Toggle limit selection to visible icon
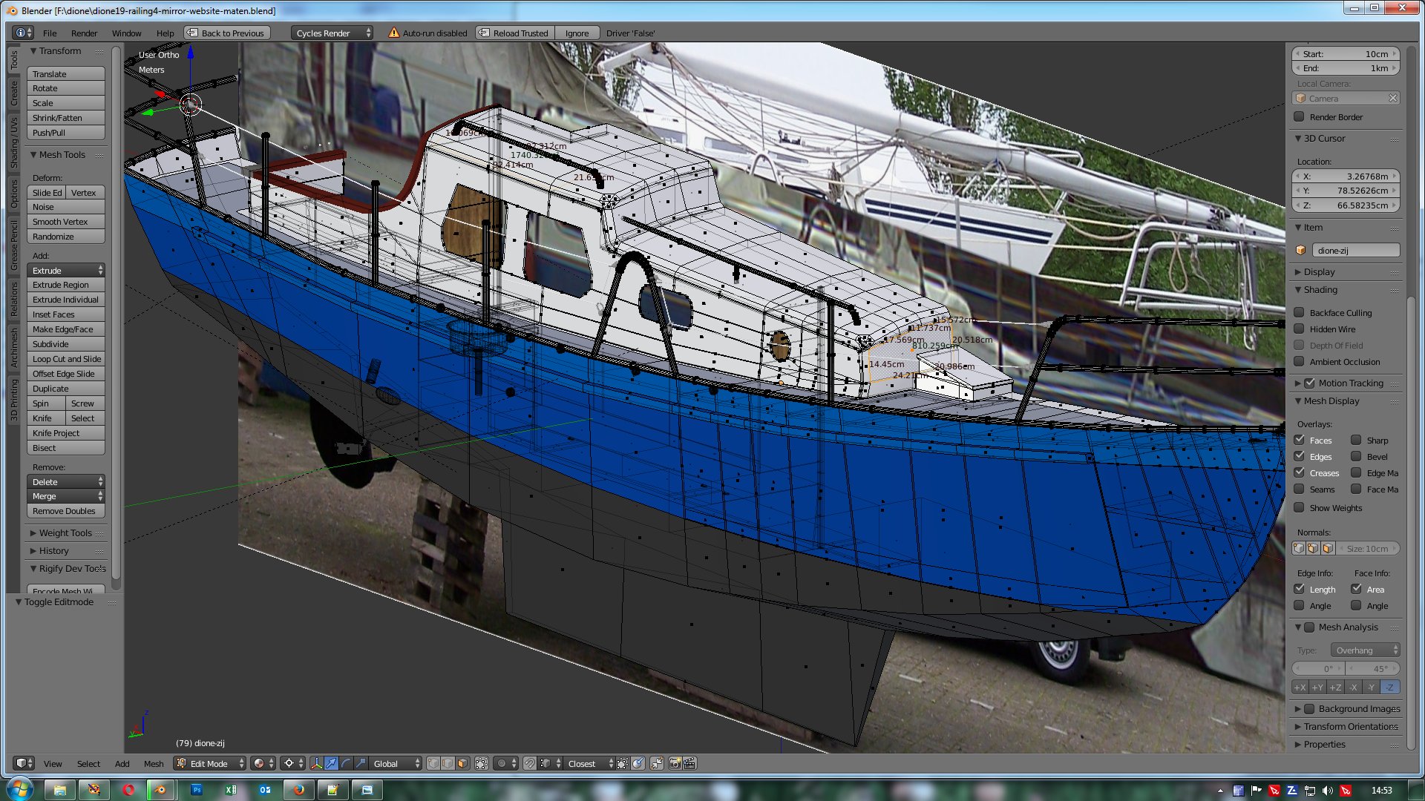Image resolution: width=1425 pixels, height=801 pixels. [482, 763]
